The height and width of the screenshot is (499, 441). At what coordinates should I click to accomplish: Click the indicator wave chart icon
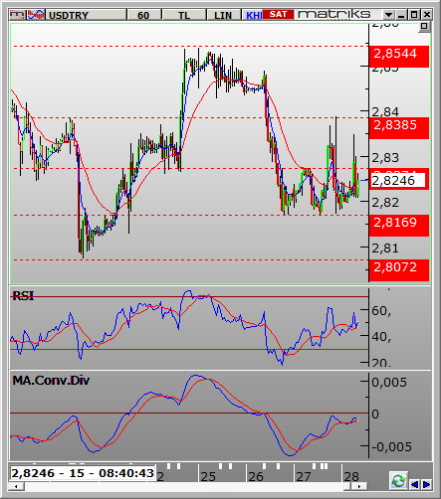(x=36, y=15)
